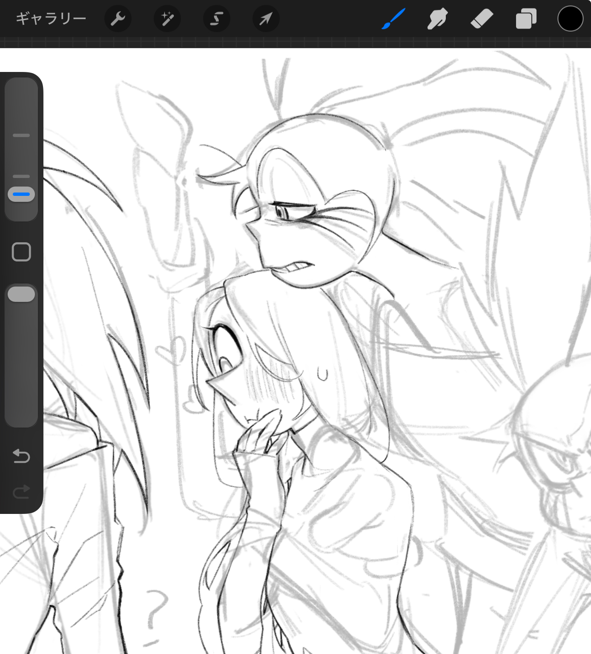
Task: Open the black color swatch picker
Action: coord(570,19)
